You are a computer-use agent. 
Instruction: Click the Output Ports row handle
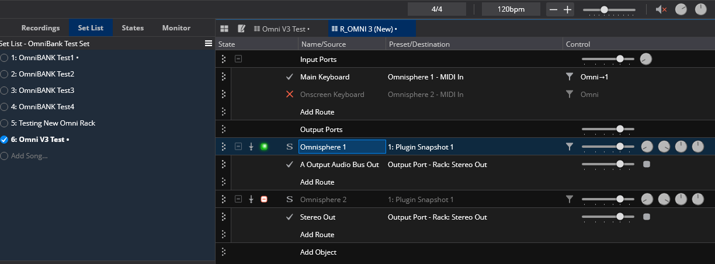click(x=224, y=129)
